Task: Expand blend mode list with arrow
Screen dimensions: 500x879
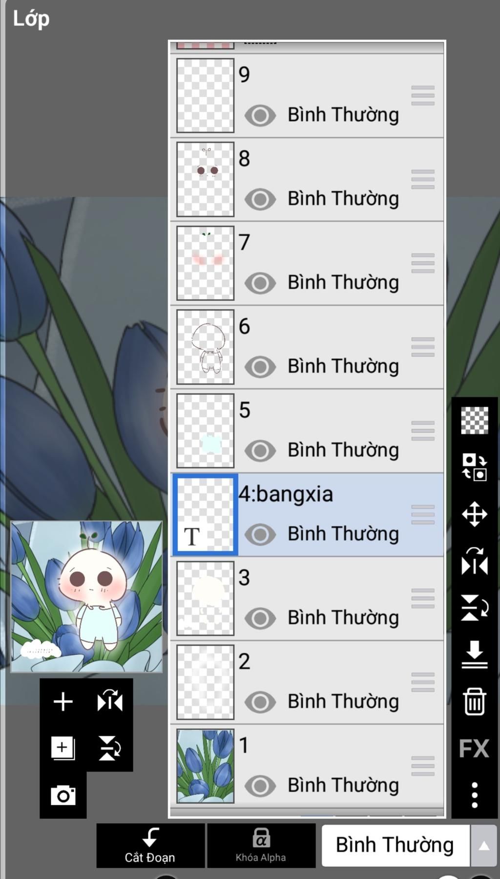Action: point(483,846)
